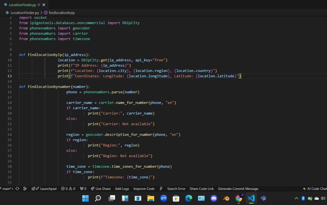Open Microsoft Edge from the taskbar
Screen dimensions: 327x205
click(189, 198)
